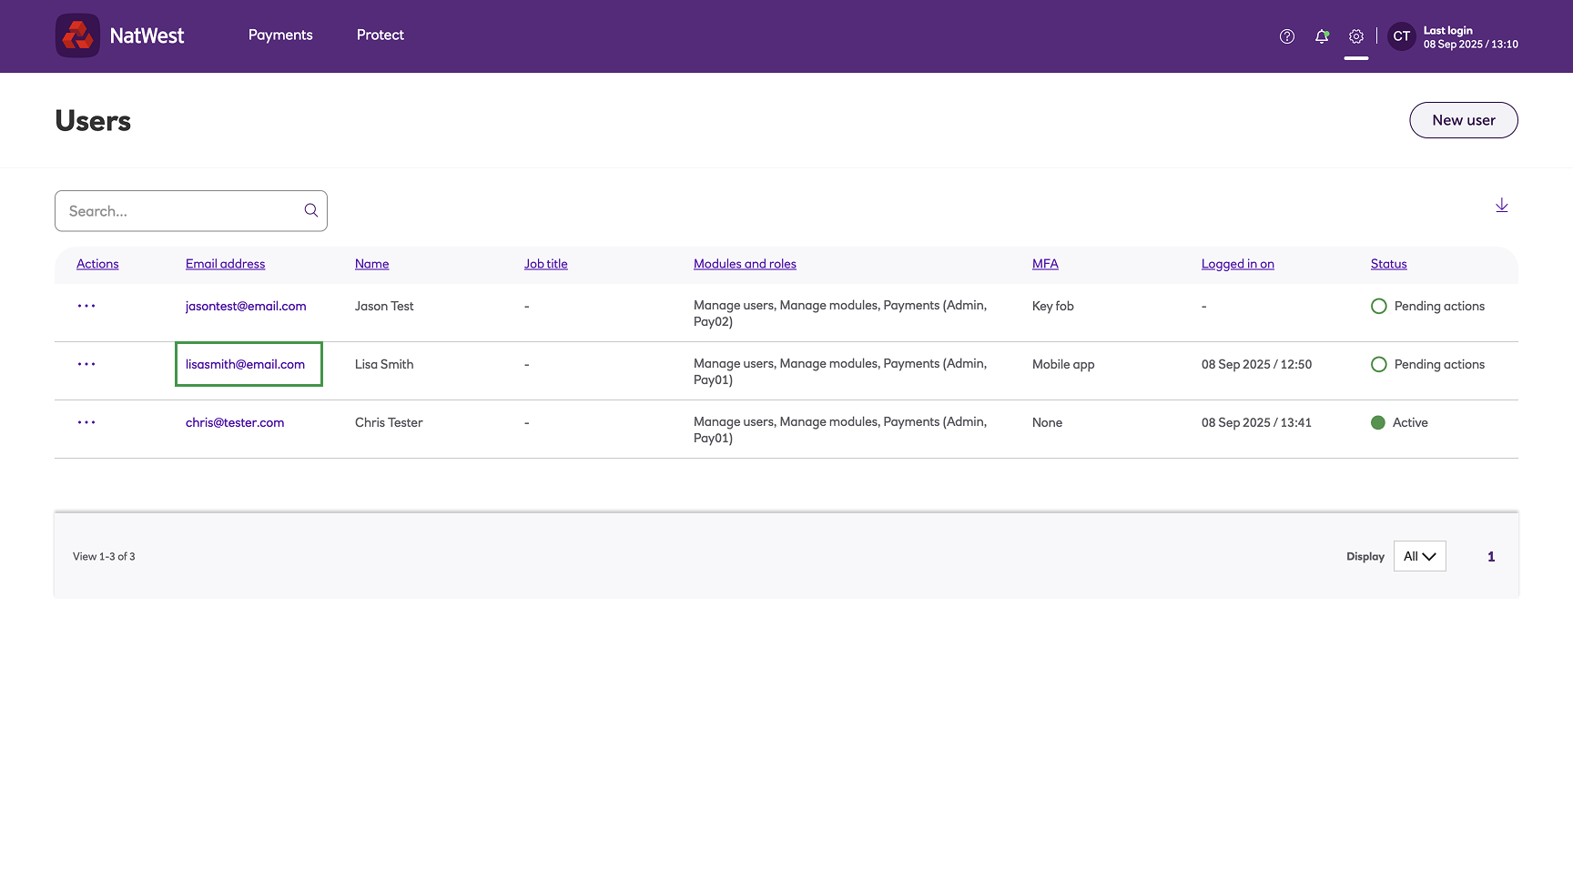
Task: Sort by the Logged in on column
Action: click(1238, 264)
